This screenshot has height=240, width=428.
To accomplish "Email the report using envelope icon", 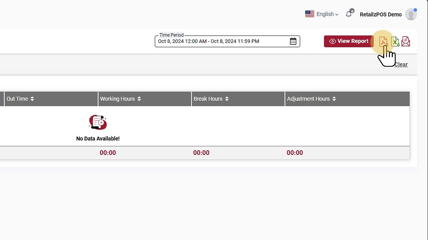I will (x=406, y=41).
